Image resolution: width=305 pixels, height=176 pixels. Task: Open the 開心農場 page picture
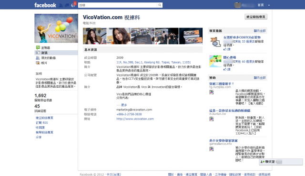(x=215, y=61)
